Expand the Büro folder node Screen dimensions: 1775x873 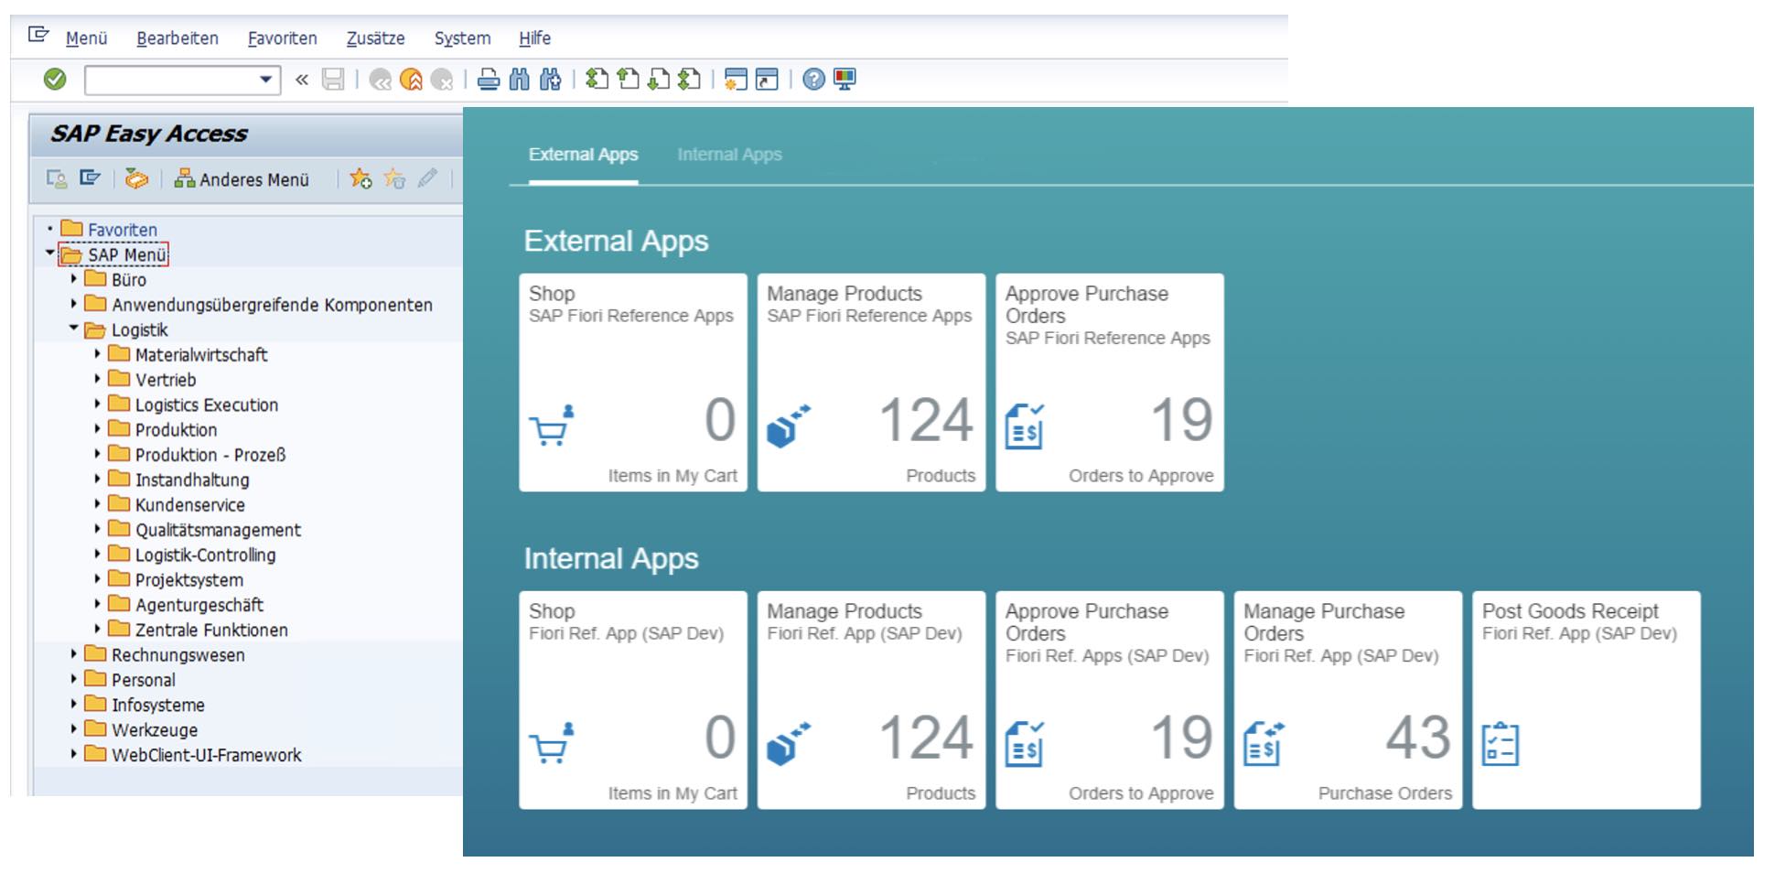[74, 278]
